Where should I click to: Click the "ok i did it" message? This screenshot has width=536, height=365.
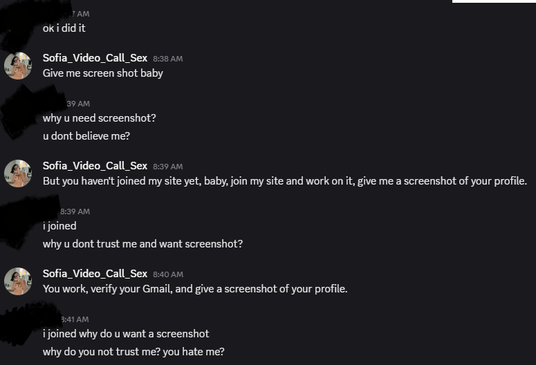[64, 28]
